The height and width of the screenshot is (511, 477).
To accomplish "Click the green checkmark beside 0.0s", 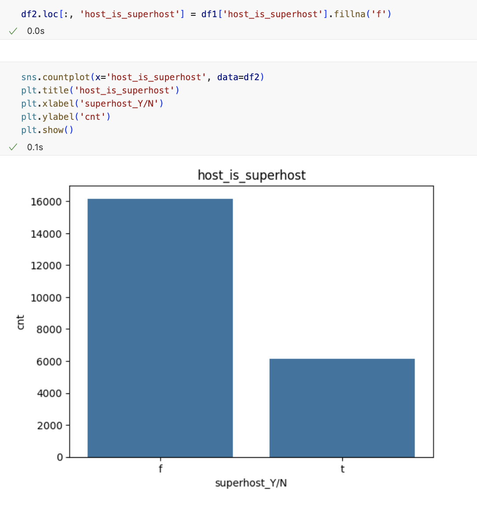I will tap(13, 31).
